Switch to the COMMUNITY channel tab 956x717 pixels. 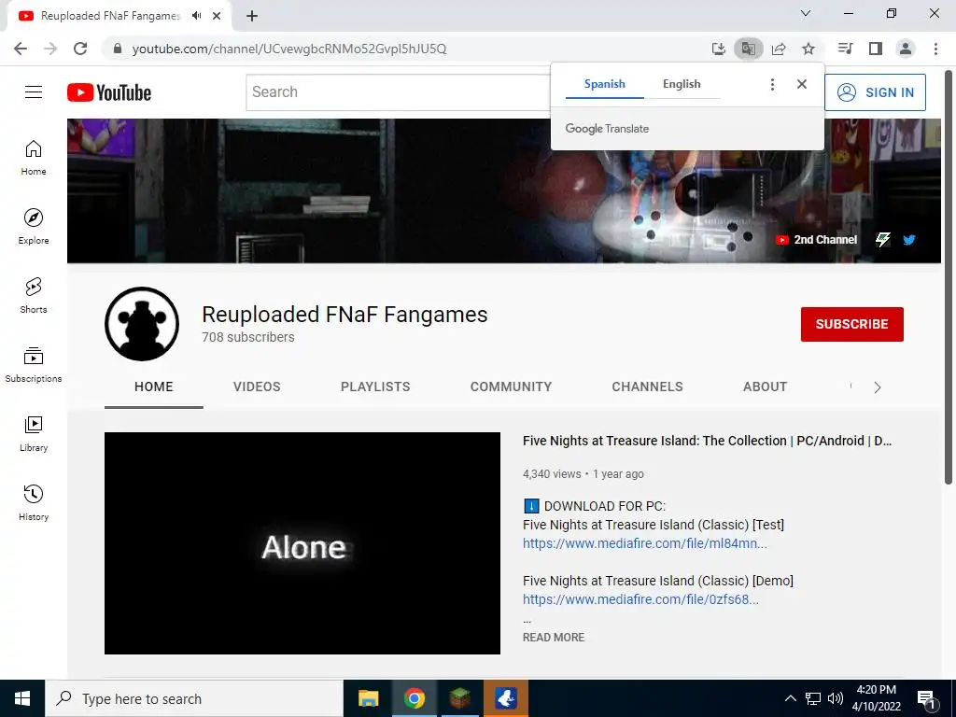tap(511, 387)
